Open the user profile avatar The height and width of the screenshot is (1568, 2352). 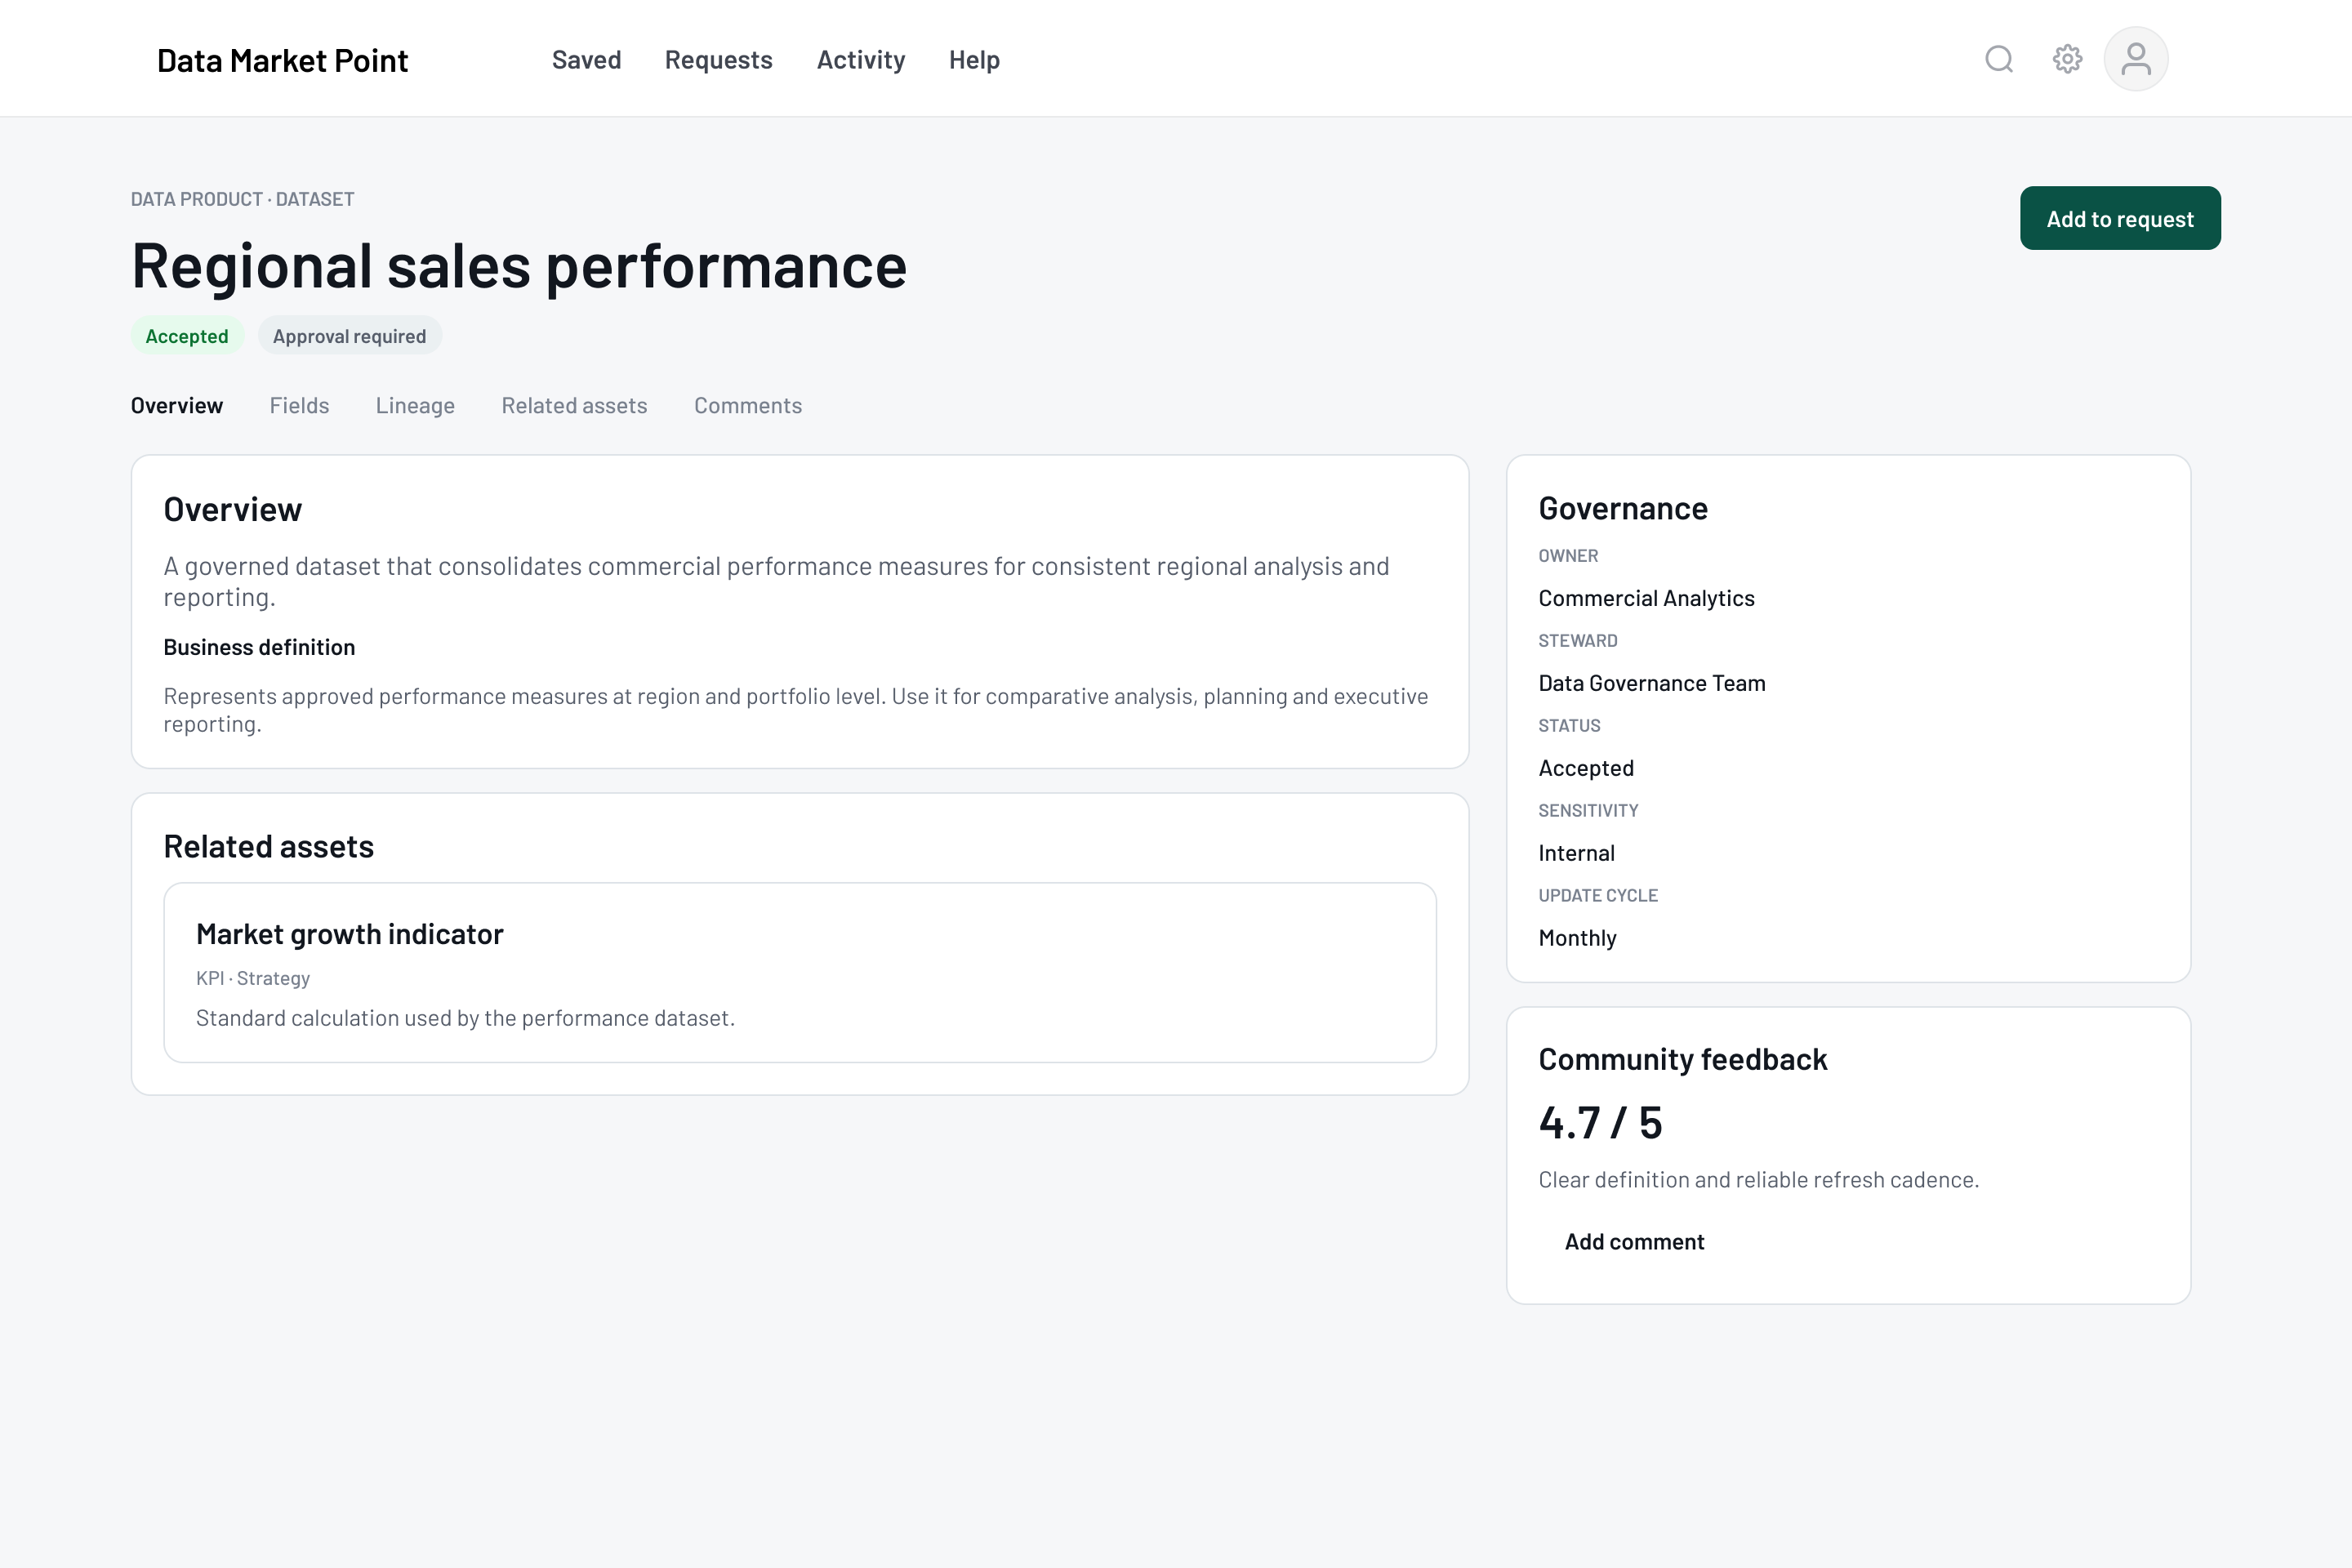2136,59
